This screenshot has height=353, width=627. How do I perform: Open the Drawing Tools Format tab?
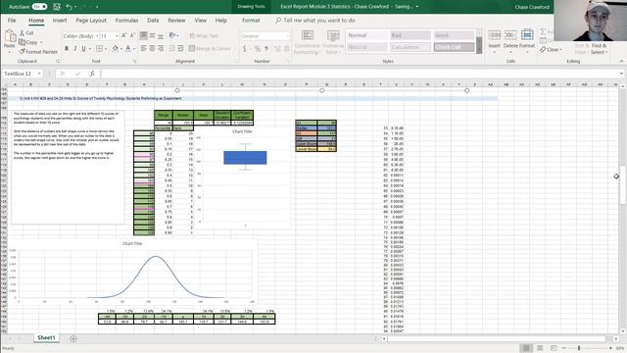coord(251,20)
